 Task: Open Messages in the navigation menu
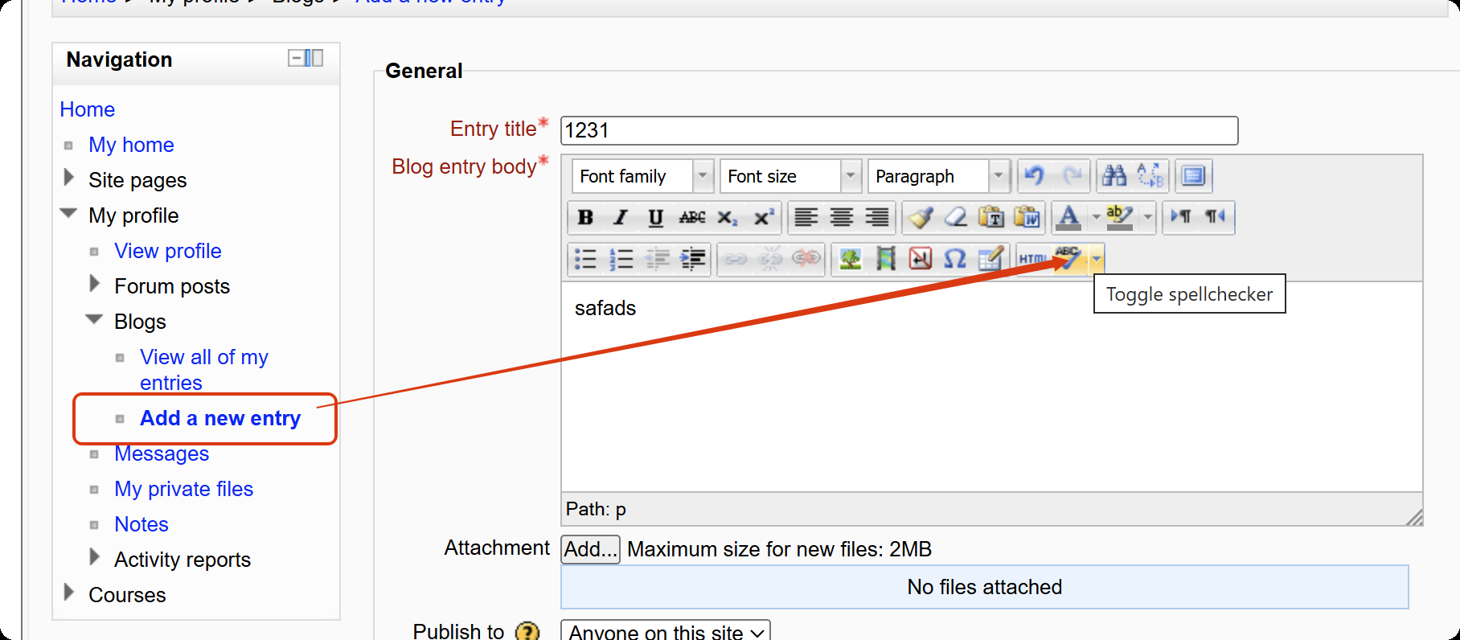tap(162, 453)
